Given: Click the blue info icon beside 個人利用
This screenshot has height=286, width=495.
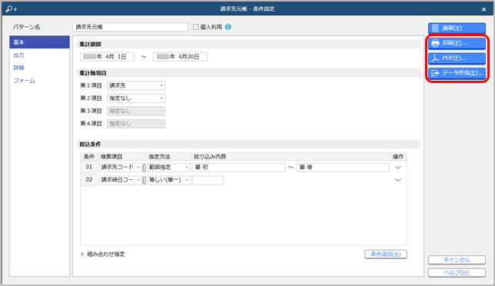Looking at the screenshot, I should coord(228,27).
